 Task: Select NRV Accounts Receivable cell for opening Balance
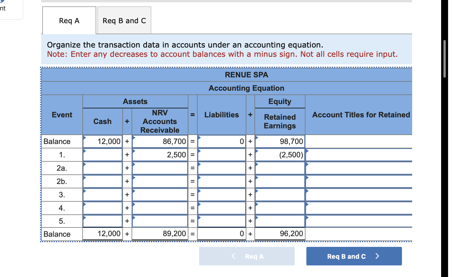coord(160,141)
